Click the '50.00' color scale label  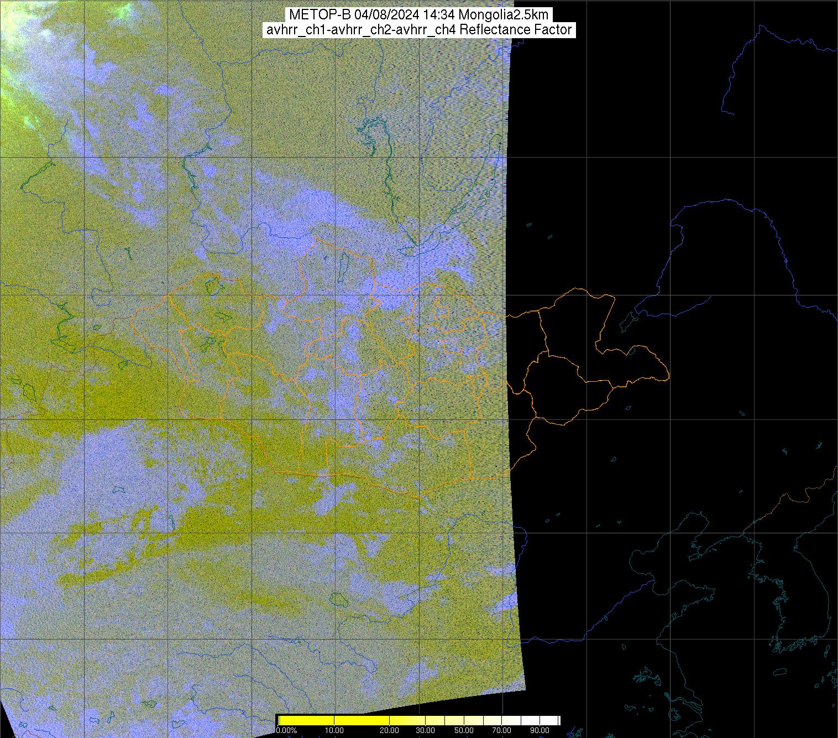coord(464,731)
